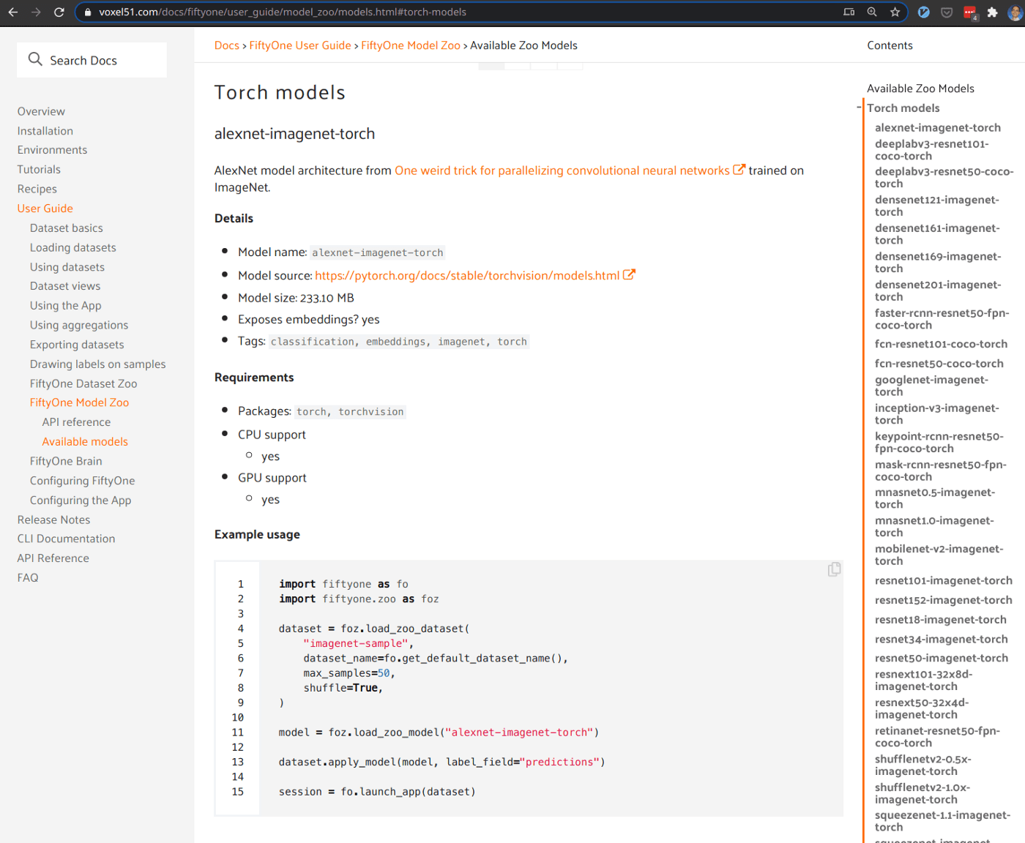The width and height of the screenshot is (1025, 843).
Task: Click the Docs breadcrumb link
Action: tap(227, 45)
